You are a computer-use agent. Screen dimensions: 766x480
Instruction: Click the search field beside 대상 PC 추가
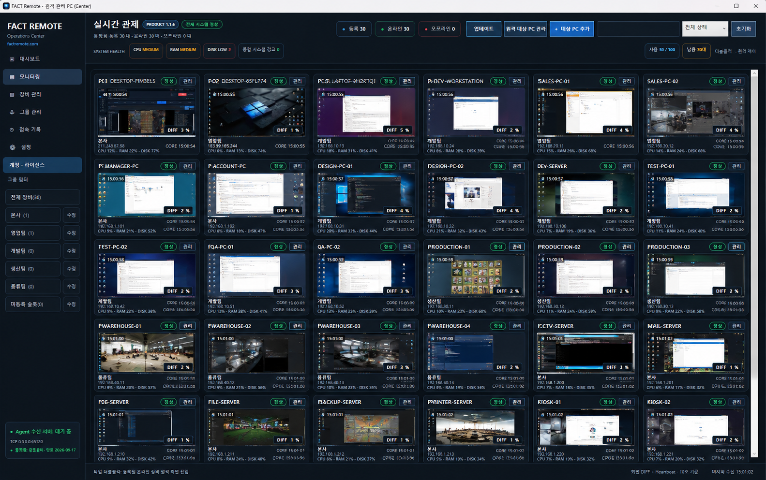(638, 29)
